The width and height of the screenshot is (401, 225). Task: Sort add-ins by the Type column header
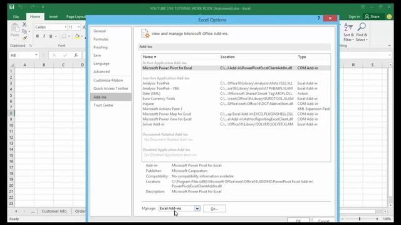point(313,57)
